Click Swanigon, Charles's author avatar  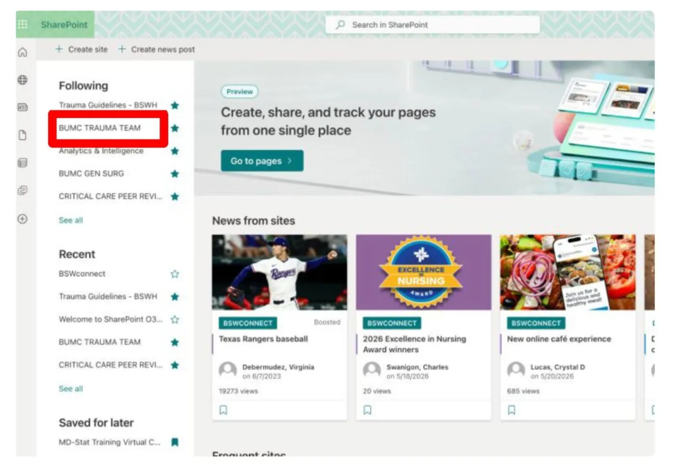(x=372, y=371)
